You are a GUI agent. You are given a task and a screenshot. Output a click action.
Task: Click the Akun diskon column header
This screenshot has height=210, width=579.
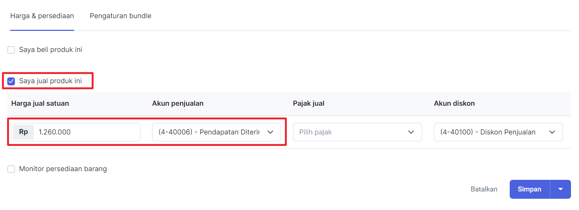(x=454, y=104)
